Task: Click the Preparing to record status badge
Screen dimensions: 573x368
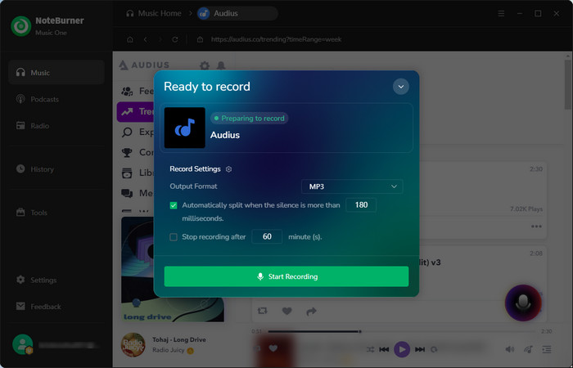Action: point(249,119)
